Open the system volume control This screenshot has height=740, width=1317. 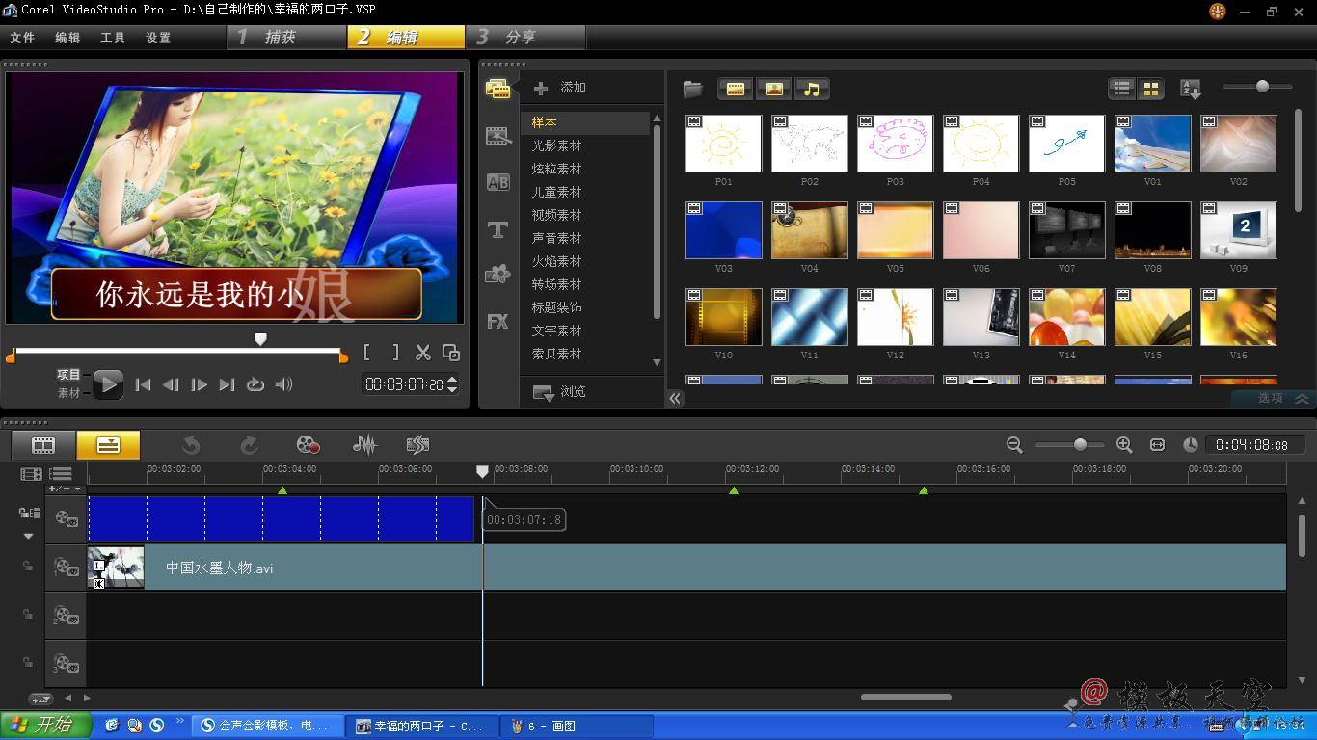coord(283,384)
